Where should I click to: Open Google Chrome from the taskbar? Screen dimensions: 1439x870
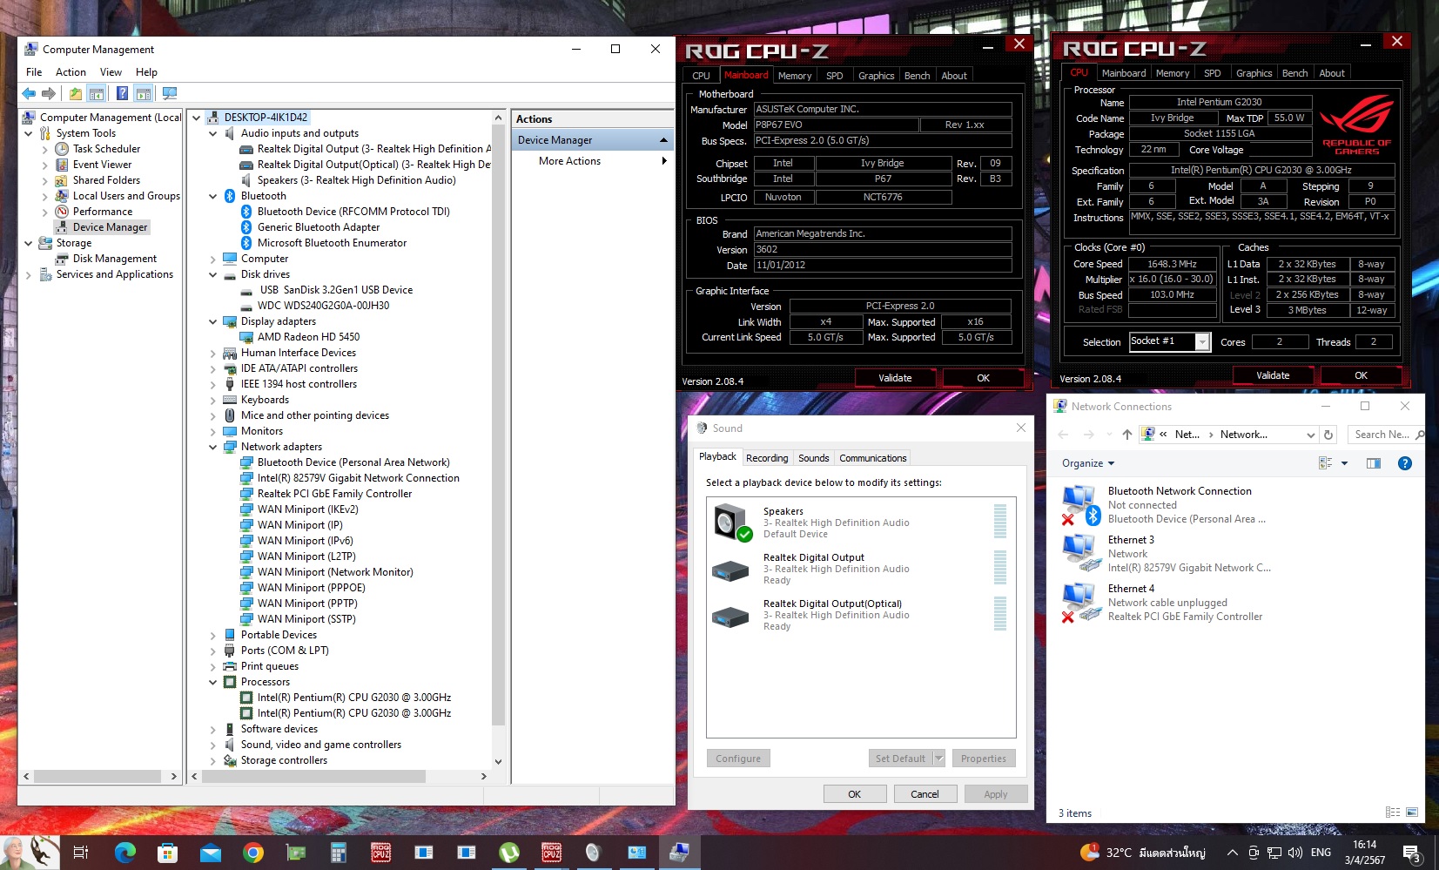[x=252, y=853]
